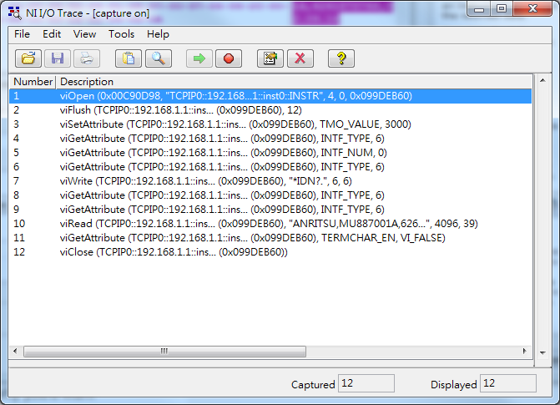560x405 pixels.
Task: Select row 9 viGetAttribute INTF_TYPE entry
Action: click(x=270, y=210)
